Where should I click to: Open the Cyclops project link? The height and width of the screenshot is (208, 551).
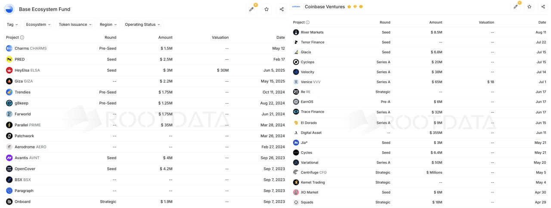pyautogui.click(x=308, y=62)
